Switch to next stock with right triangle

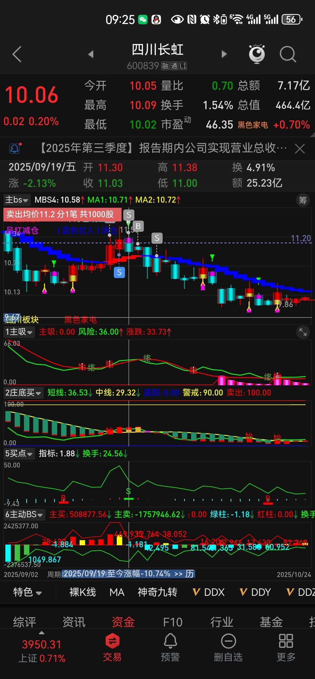(224, 54)
